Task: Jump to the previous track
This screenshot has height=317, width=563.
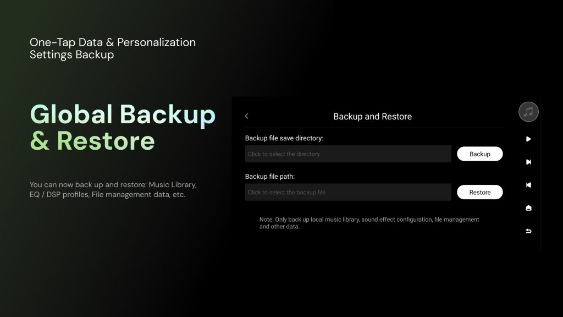Action: 528,185
